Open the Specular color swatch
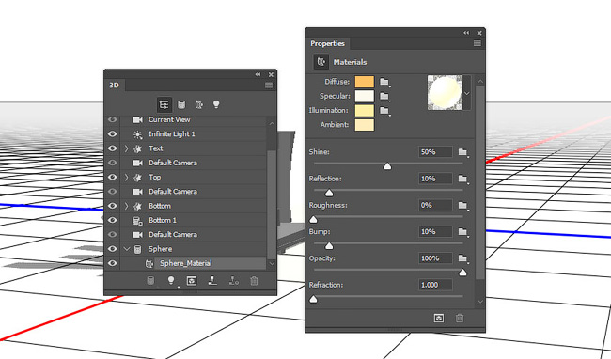This screenshot has width=611, height=359. point(365,96)
